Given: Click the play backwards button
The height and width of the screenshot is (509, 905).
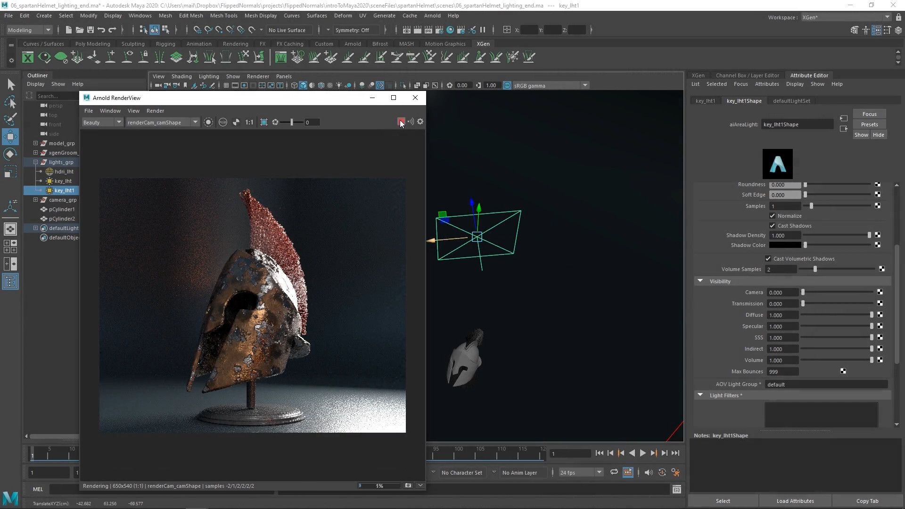Looking at the screenshot, I should [x=632, y=453].
